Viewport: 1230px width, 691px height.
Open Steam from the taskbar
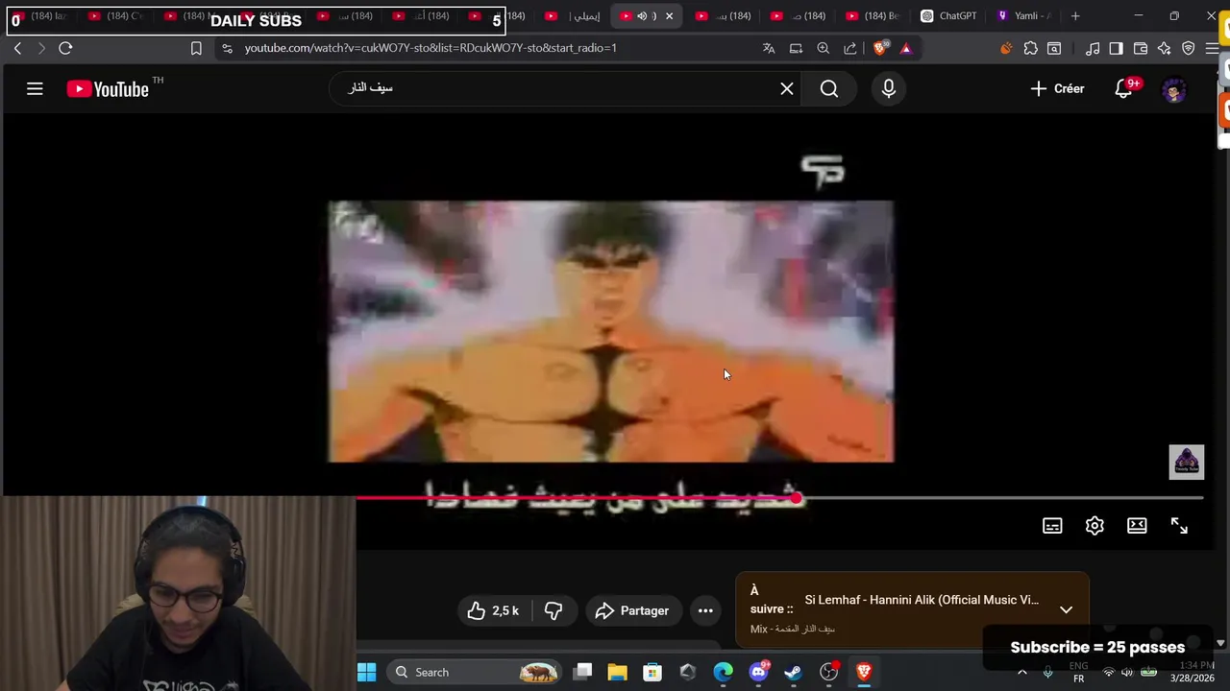[x=793, y=672]
